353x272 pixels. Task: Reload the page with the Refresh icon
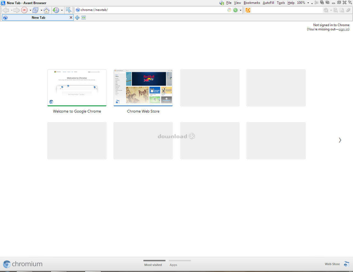click(x=35, y=10)
